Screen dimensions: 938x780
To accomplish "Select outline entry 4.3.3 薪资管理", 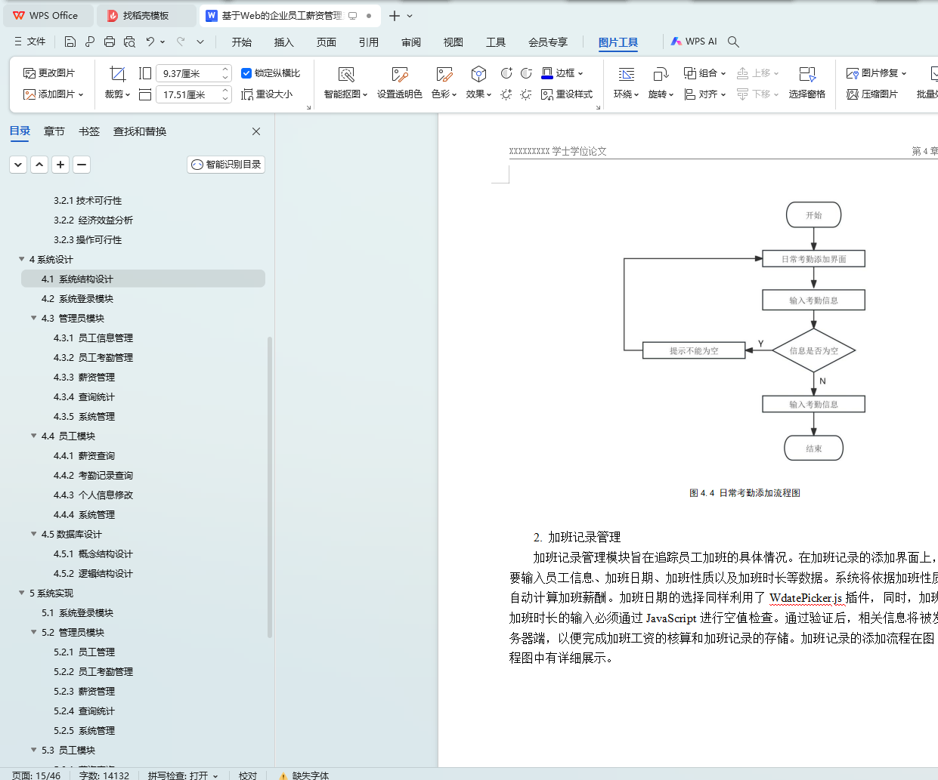I will [84, 377].
